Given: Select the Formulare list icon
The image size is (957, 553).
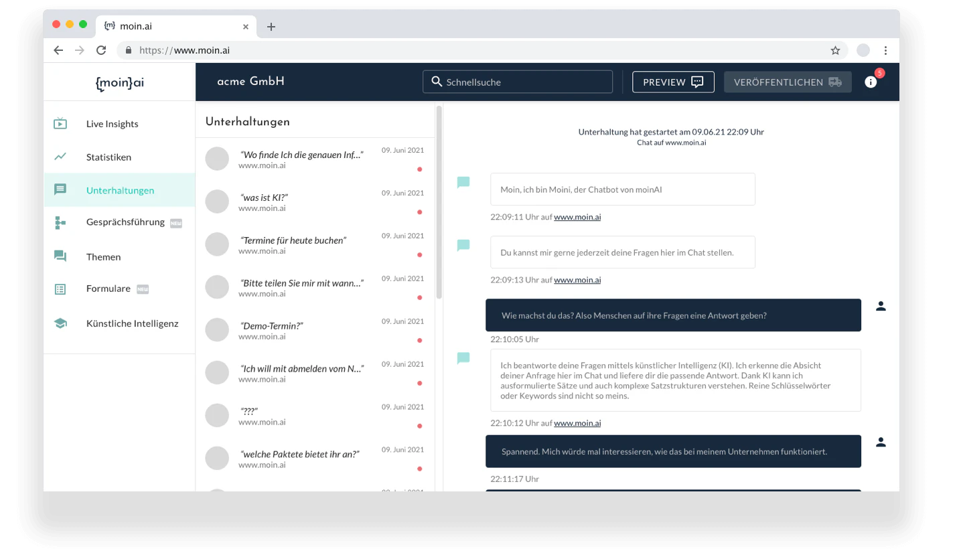Looking at the screenshot, I should pos(61,288).
